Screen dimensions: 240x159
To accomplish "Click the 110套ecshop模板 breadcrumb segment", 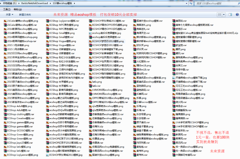I will [x=62, y=3].
